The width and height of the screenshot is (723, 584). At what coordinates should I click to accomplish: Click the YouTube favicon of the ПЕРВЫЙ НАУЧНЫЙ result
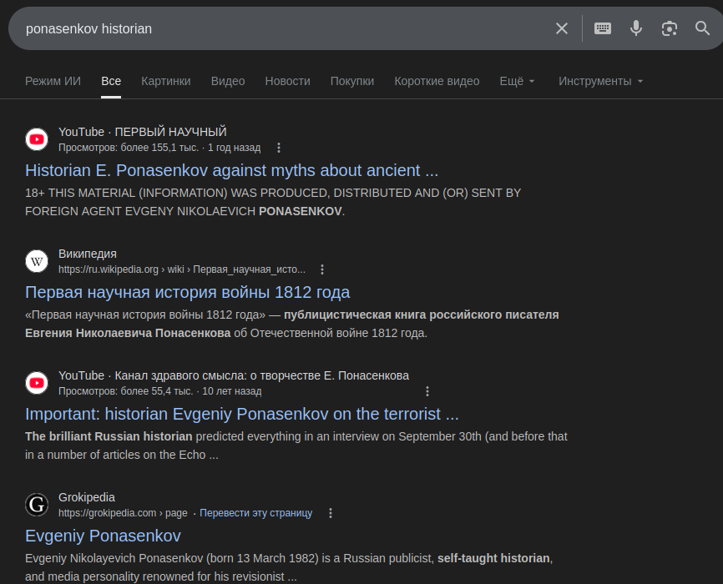pyautogui.click(x=37, y=139)
